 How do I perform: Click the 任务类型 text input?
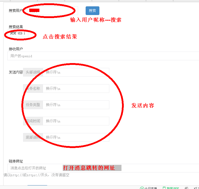(x=76, y=105)
